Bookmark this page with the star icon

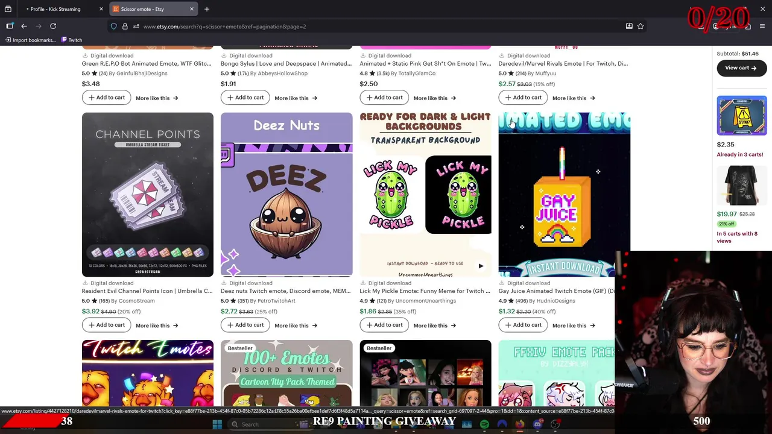641,26
